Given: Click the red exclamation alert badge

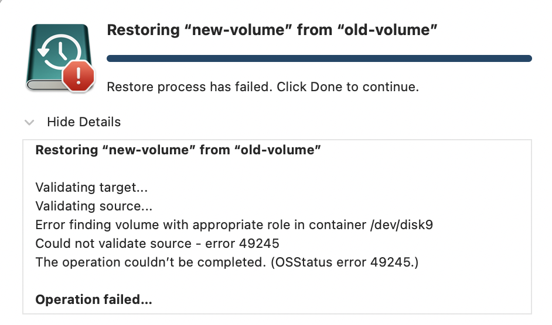Looking at the screenshot, I should pyautogui.click(x=79, y=76).
